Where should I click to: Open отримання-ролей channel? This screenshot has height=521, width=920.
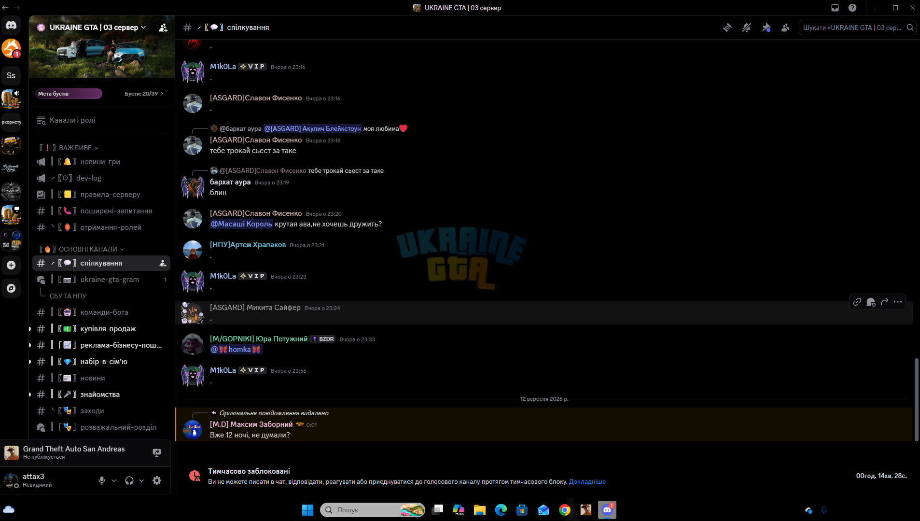pos(101,227)
